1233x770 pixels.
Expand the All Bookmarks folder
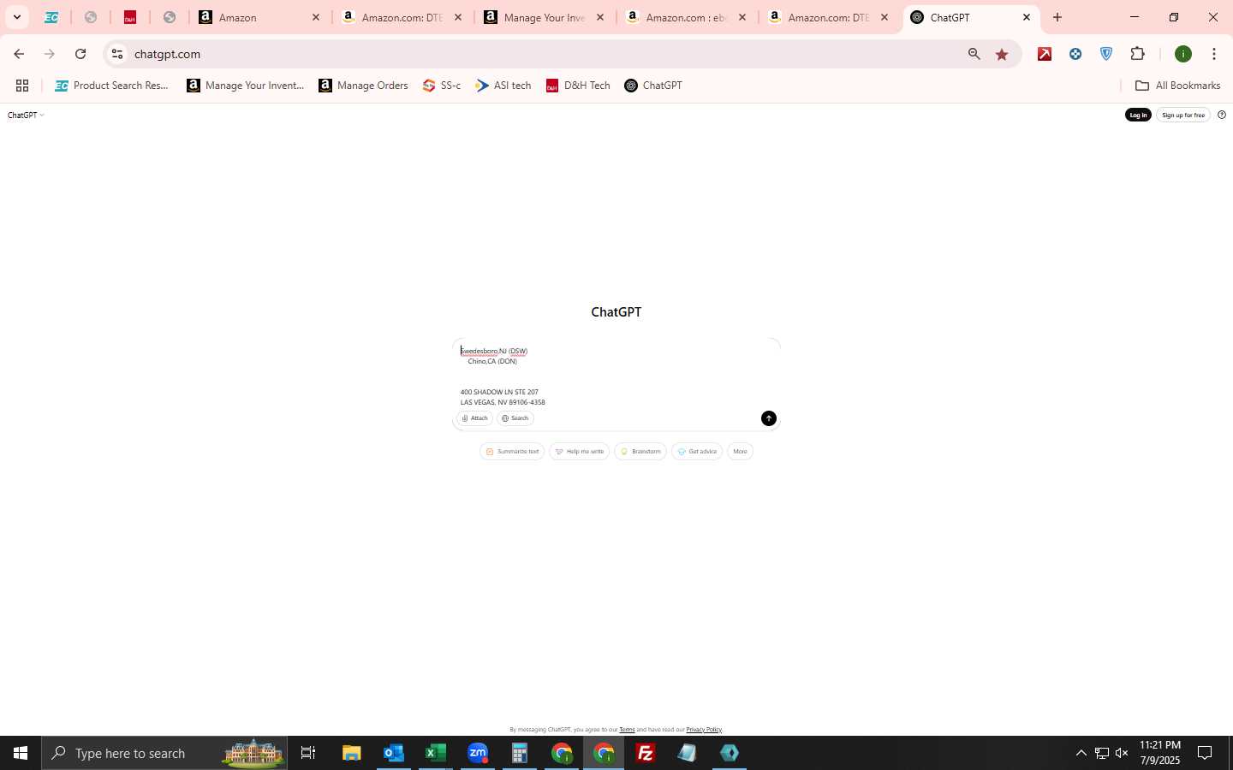click(1177, 86)
